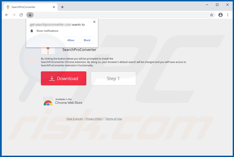Screen dimensions: 234x157
Task: Click the red Download button
Action: (x=64, y=78)
